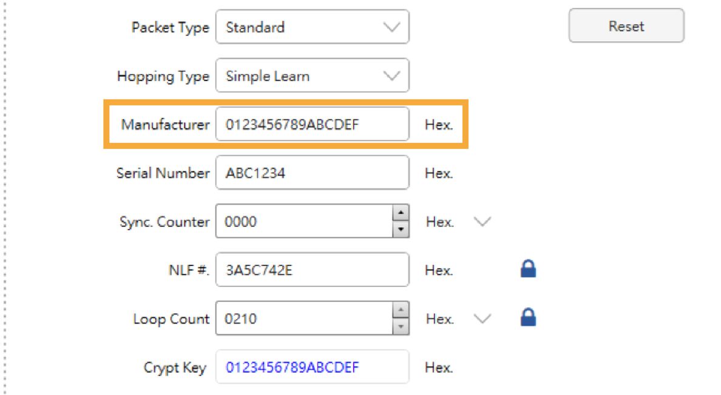Click into the Sync. Counter value field

click(305, 221)
